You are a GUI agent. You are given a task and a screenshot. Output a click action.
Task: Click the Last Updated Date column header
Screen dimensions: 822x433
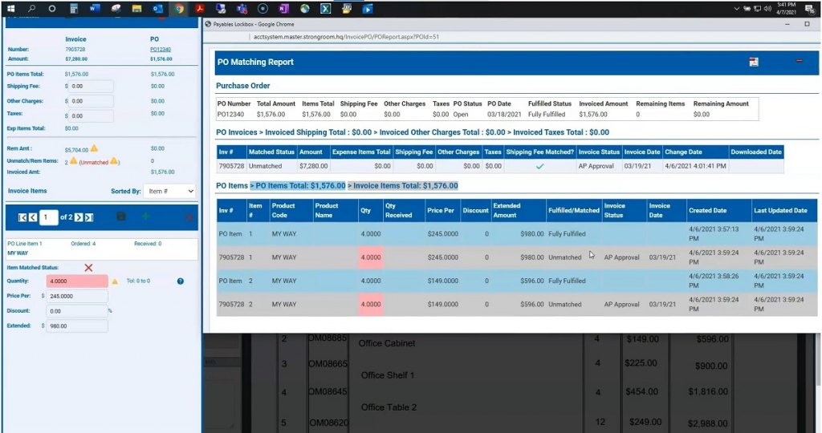tap(783, 210)
